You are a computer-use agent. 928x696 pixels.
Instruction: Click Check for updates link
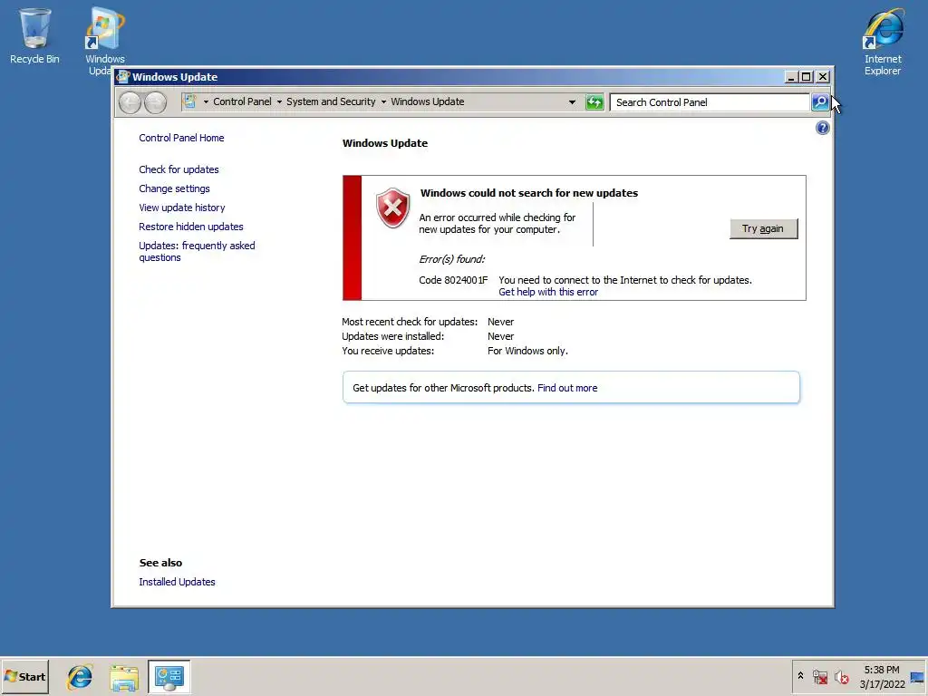click(x=179, y=169)
